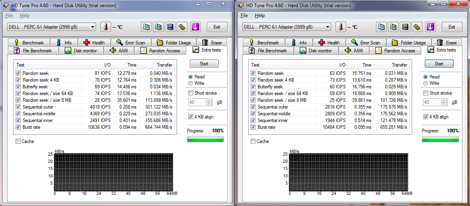Enable Short stroke in left window

pos(190,93)
